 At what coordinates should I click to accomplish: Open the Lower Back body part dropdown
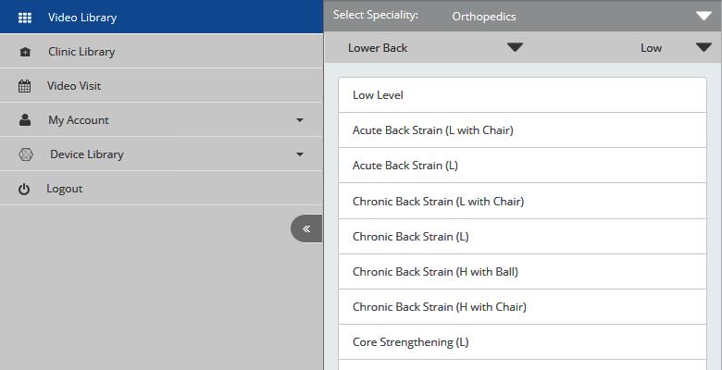point(435,47)
